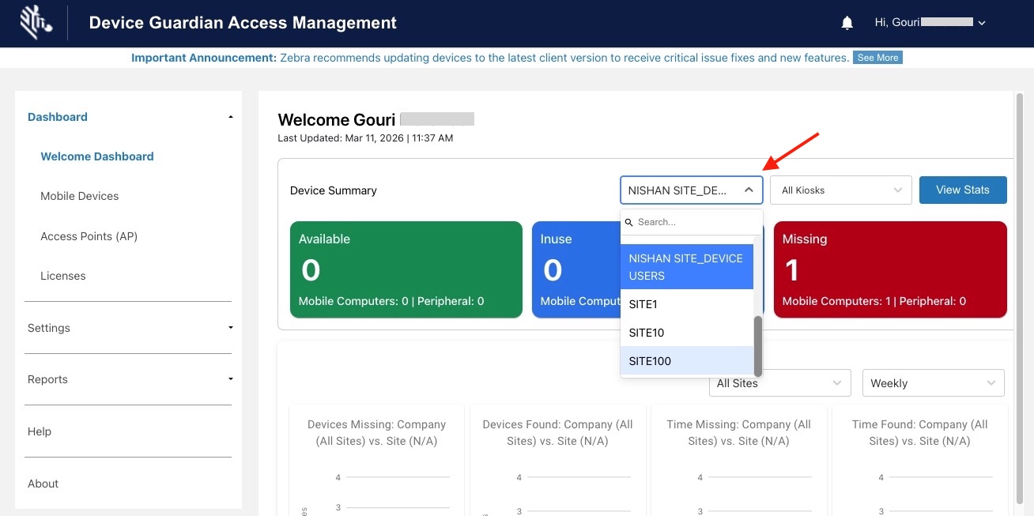
Task: Open the Help page
Action: click(x=40, y=431)
